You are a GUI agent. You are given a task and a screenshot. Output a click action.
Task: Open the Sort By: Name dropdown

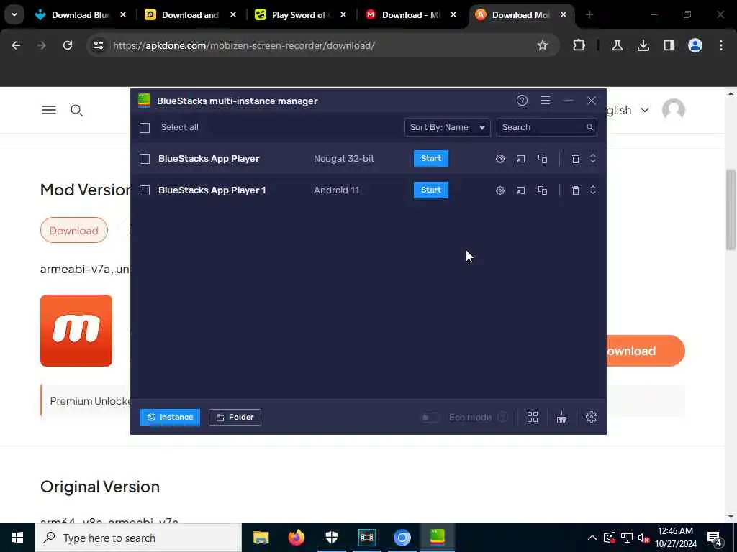click(x=448, y=127)
